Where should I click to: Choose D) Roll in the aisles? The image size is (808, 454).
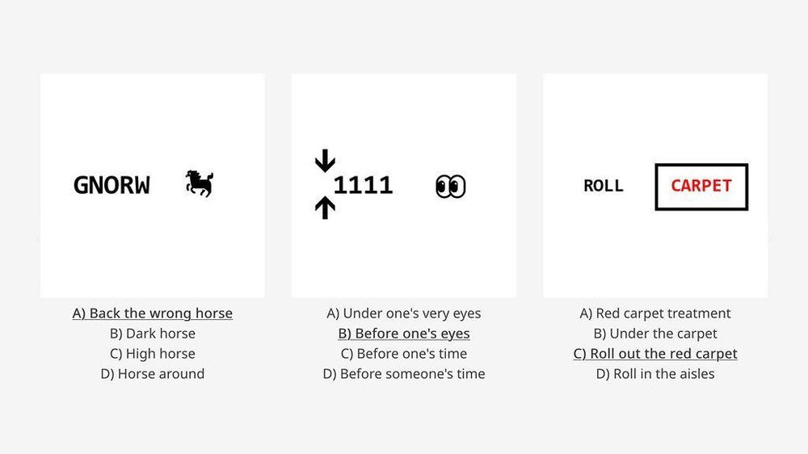[x=655, y=373]
